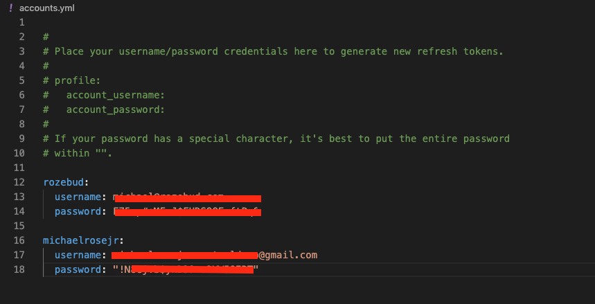Click the username key under rozebud

pyautogui.click(x=78, y=197)
